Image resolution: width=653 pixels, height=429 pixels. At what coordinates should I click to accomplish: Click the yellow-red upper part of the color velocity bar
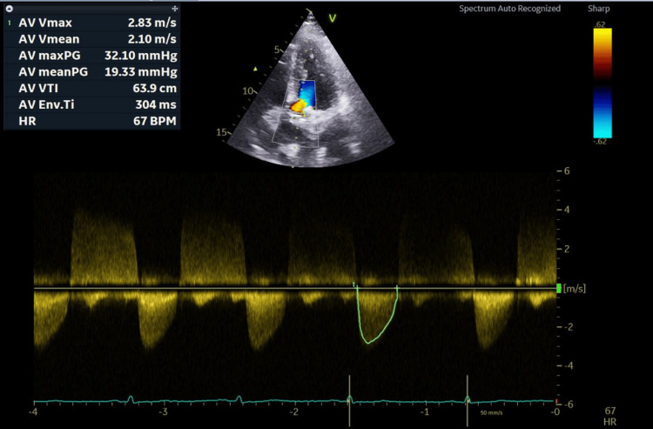[603, 53]
